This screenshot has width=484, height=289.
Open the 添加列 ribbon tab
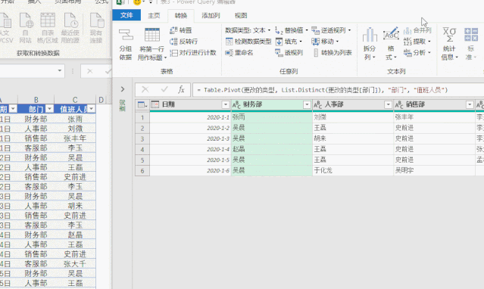(x=211, y=15)
